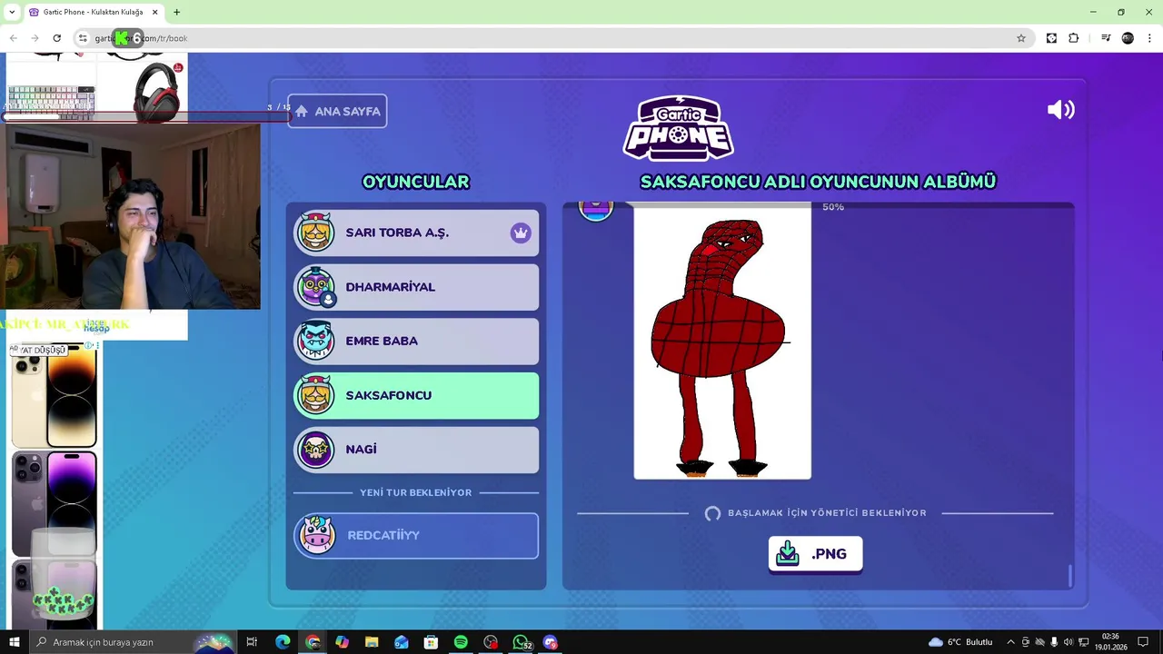This screenshot has width=1163, height=654.
Task: Click the browser back arrow
Action: point(14,38)
